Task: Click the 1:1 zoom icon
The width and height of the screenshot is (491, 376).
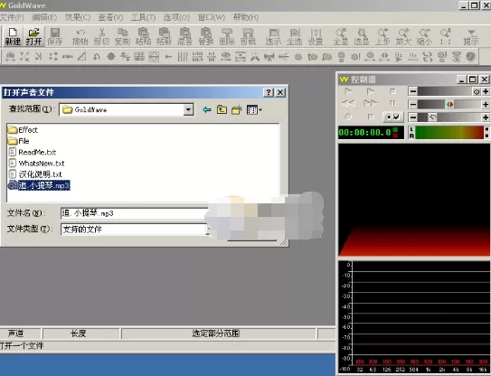Action: [x=445, y=36]
